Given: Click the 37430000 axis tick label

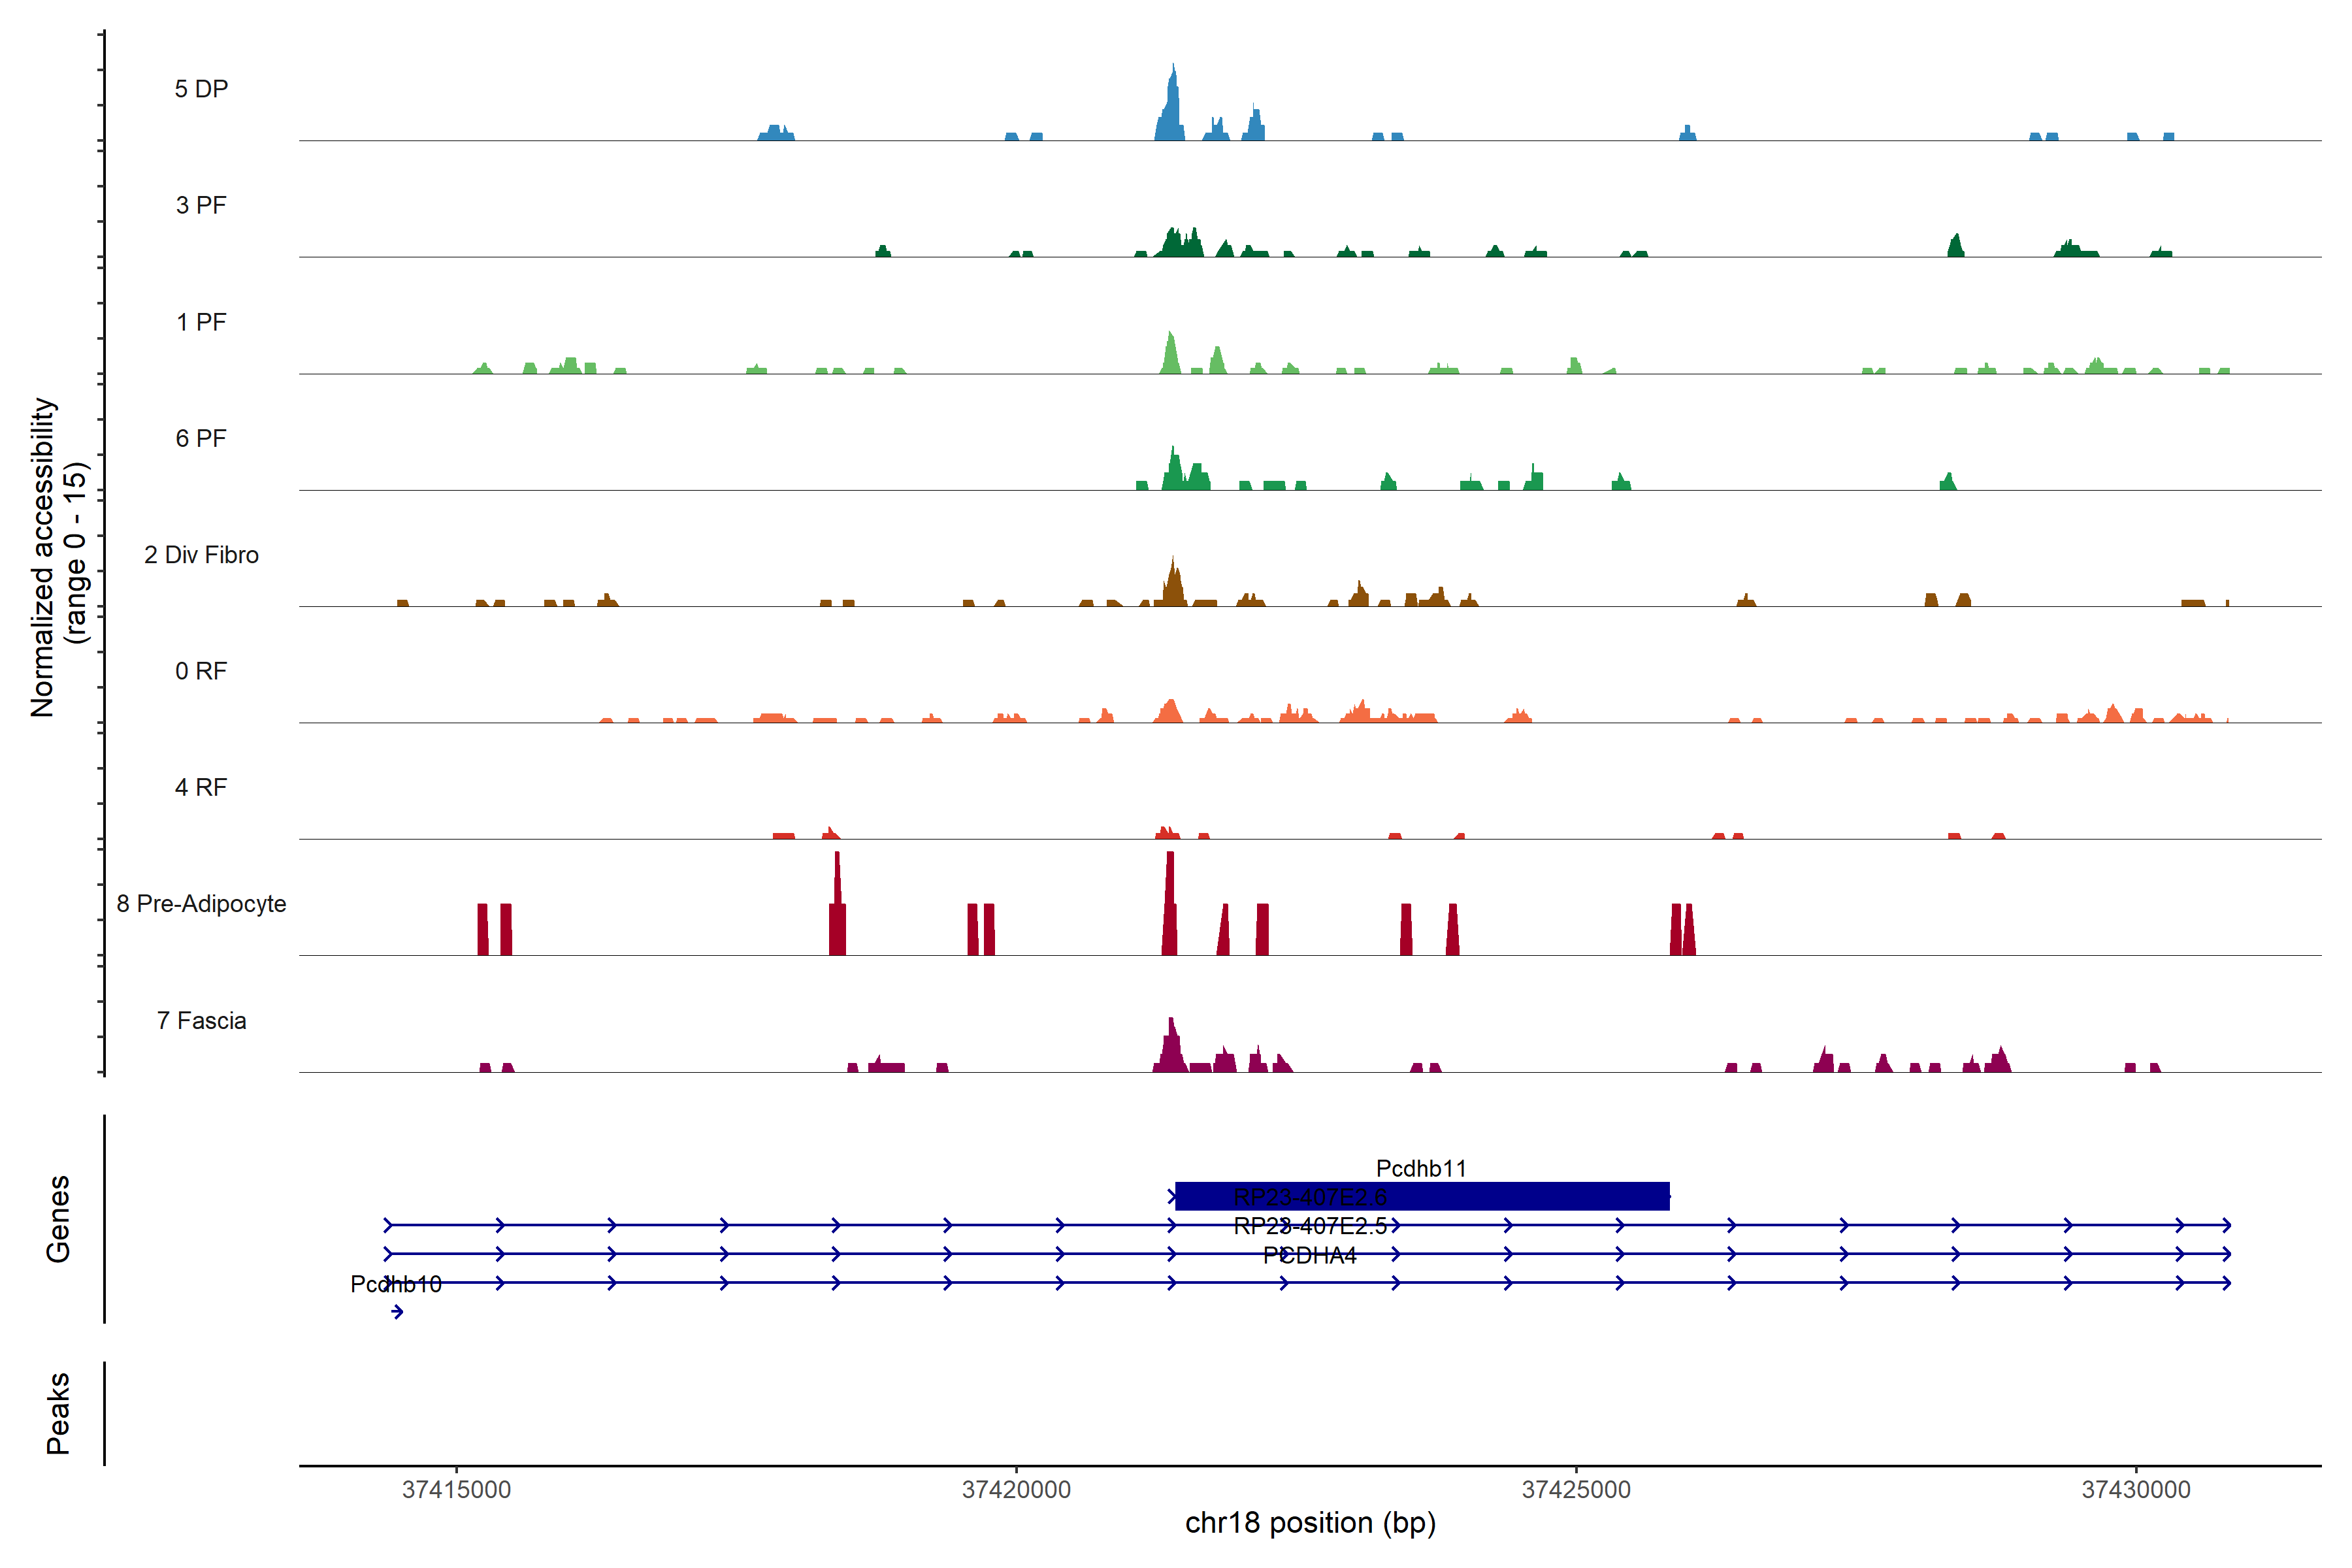Looking at the screenshot, I should 2136,1490.
